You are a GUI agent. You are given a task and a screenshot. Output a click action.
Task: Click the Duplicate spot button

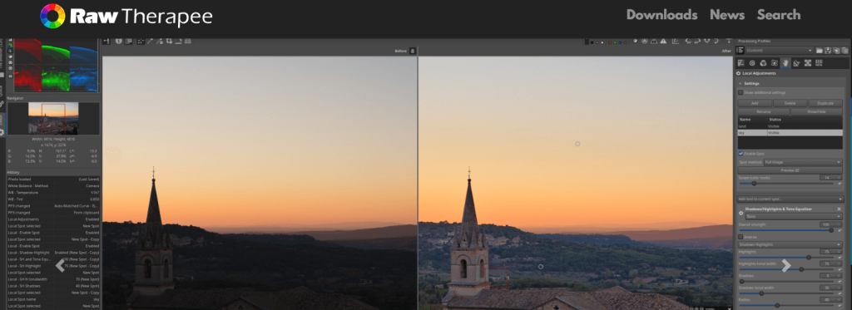825,103
